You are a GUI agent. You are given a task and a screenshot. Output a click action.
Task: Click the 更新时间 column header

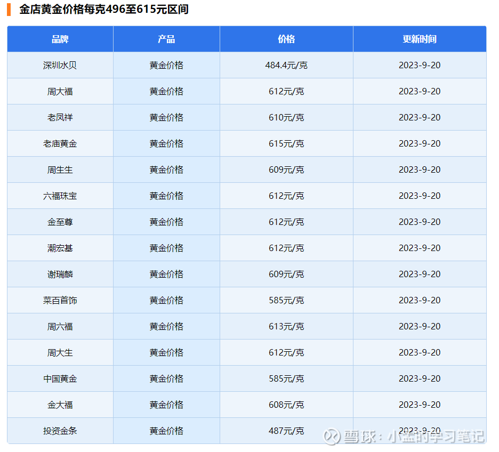point(419,38)
